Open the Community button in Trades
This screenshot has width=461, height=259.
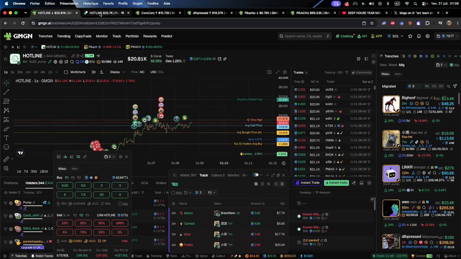[362, 73]
